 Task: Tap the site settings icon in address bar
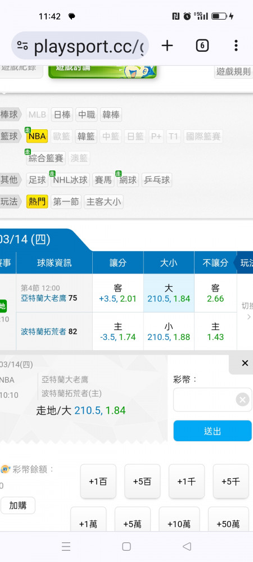coord(22,46)
